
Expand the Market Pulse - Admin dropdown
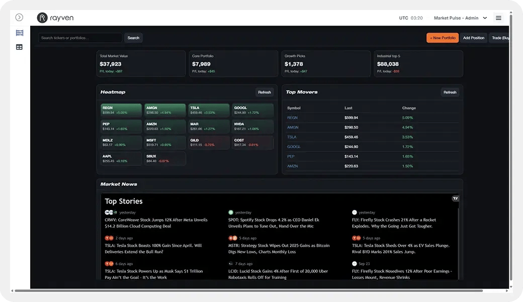pyautogui.click(x=460, y=18)
